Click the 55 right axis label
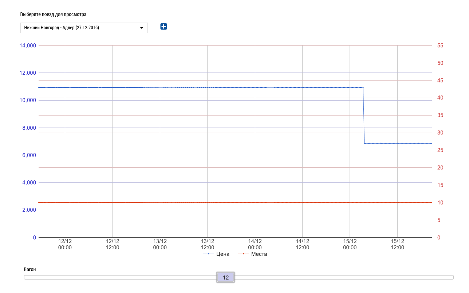469x293 pixels. click(440, 46)
